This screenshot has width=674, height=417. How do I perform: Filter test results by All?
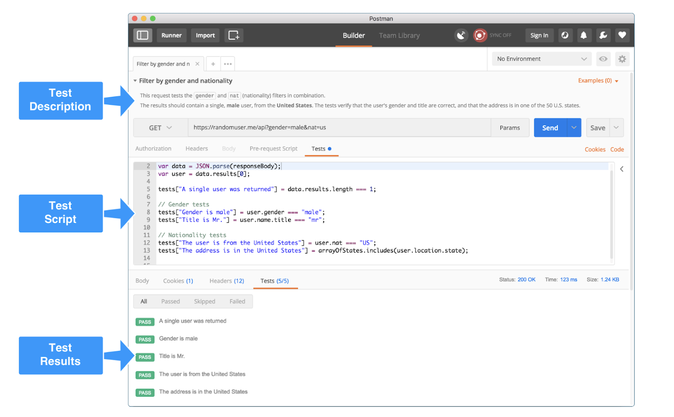pos(144,301)
